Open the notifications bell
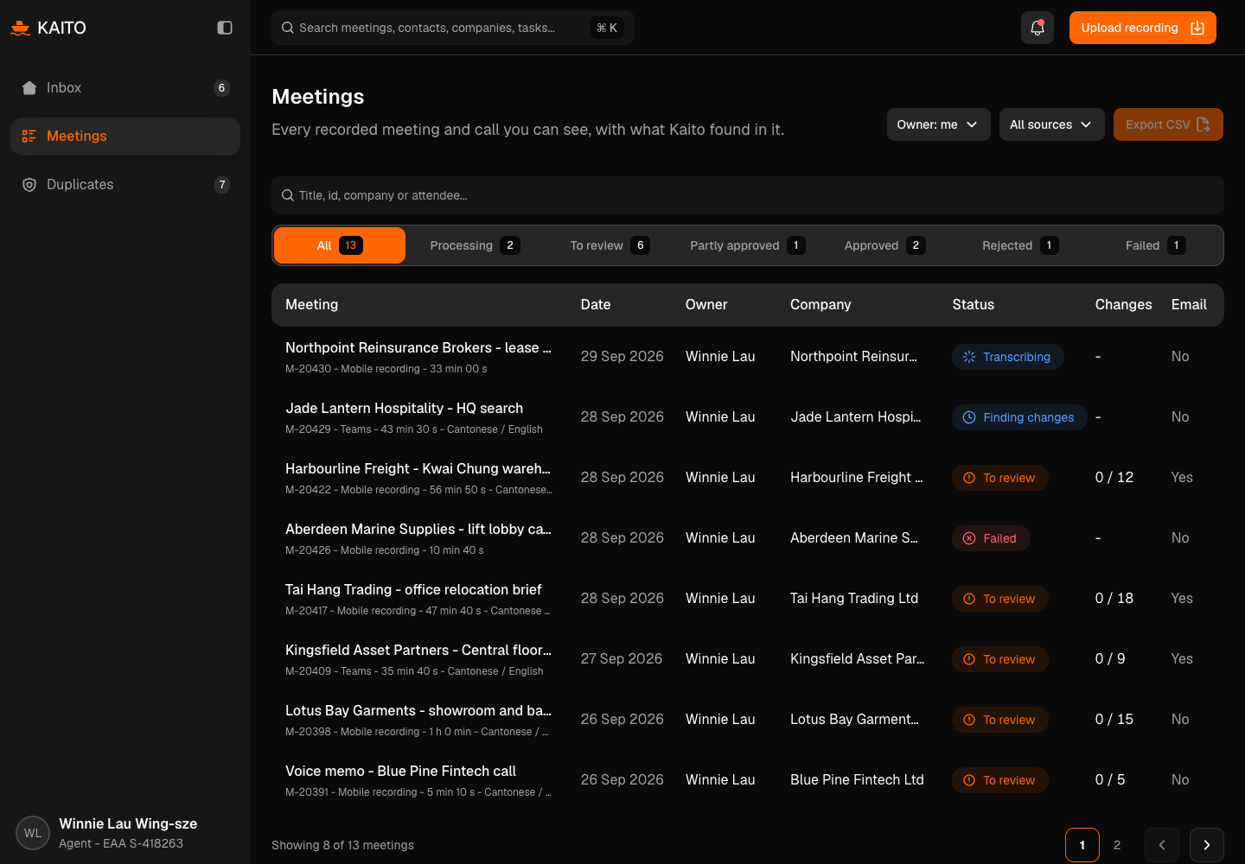1245x864 pixels. (1037, 28)
